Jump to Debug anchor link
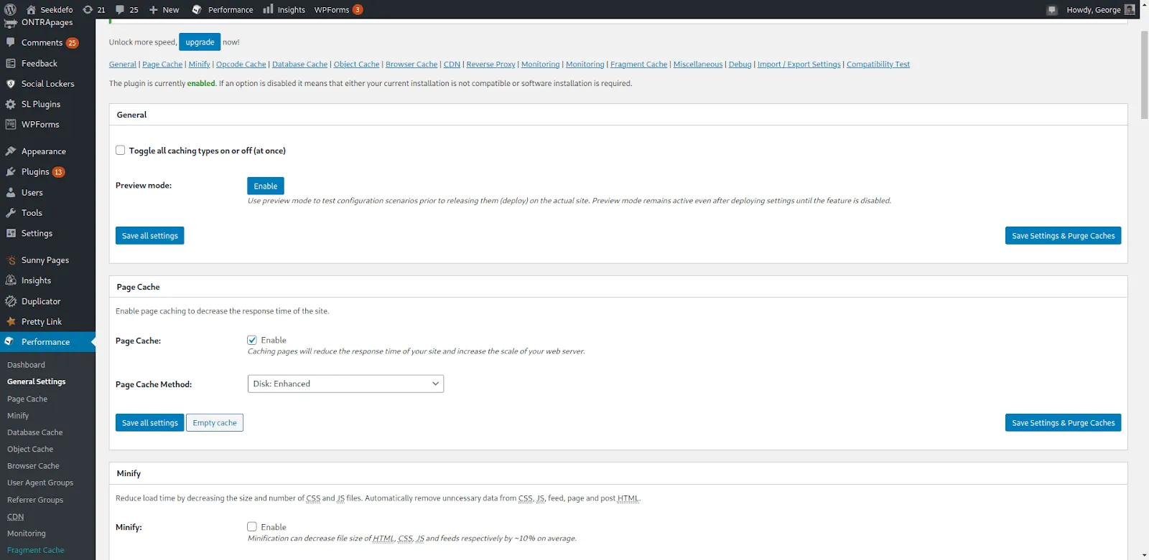Viewport: 1149px width, 560px height. coord(740,65)
